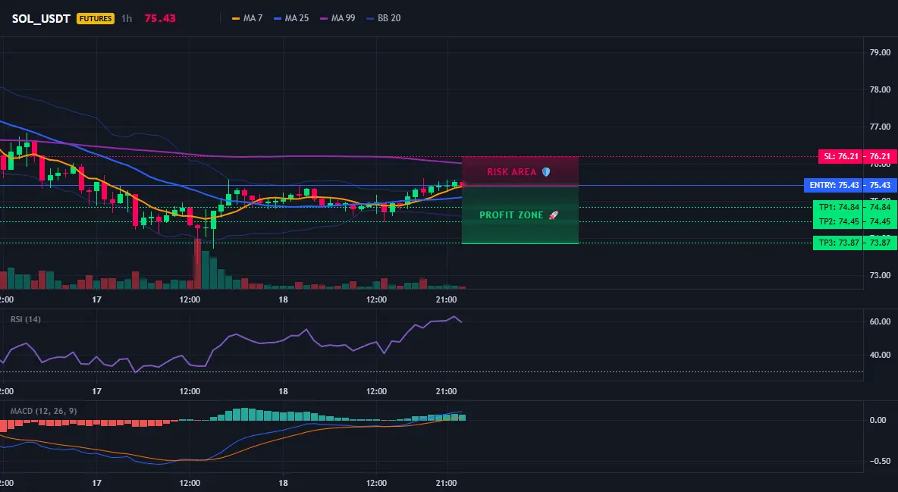Click the MACD (12, 26, 9) indicator title
This screenshot has width=898, height=492.
pos(43,411)
